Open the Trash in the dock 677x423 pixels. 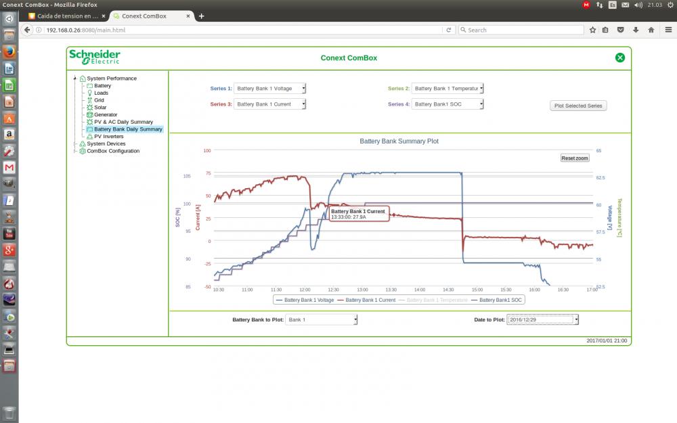pyautogui.click(x=9, y=412)
